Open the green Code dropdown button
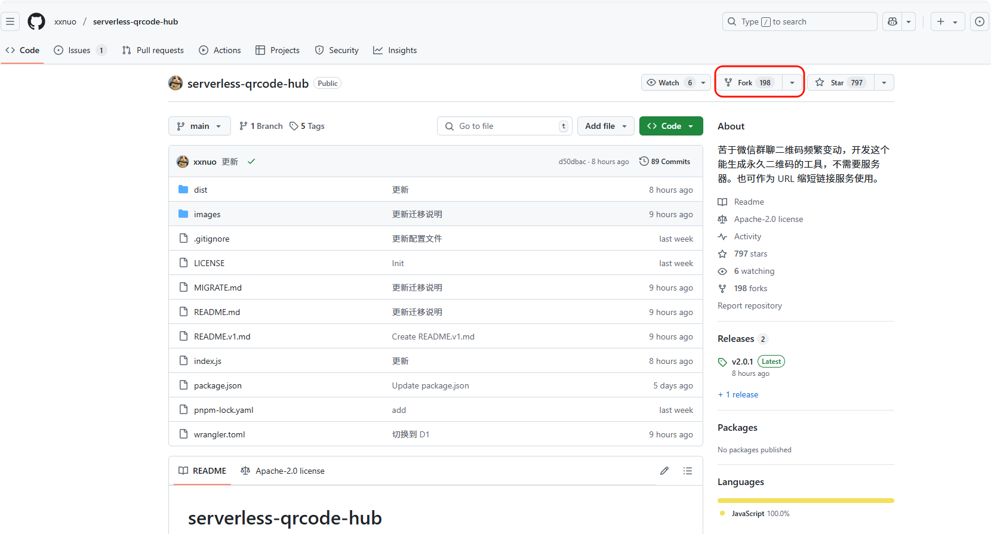The width and height of the screenshot is (991, 534). [x=671, y=126]
